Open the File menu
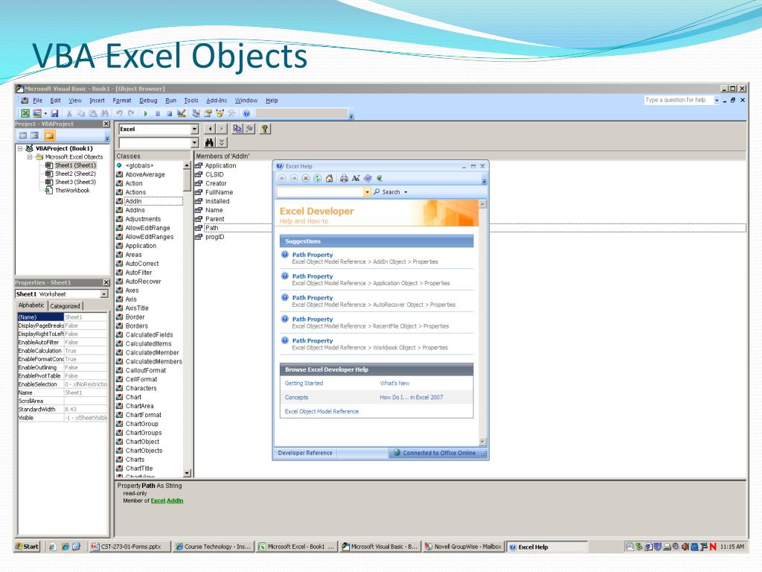 point(37,101)
